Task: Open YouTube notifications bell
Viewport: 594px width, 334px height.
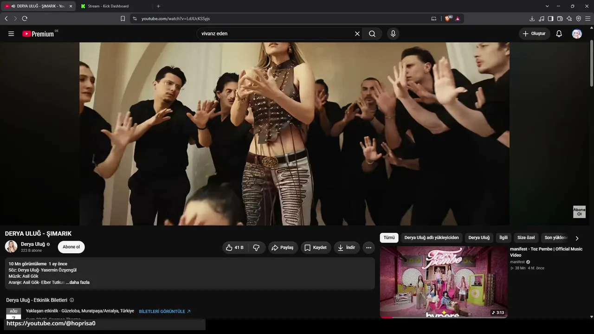Action: coord(559,34)
